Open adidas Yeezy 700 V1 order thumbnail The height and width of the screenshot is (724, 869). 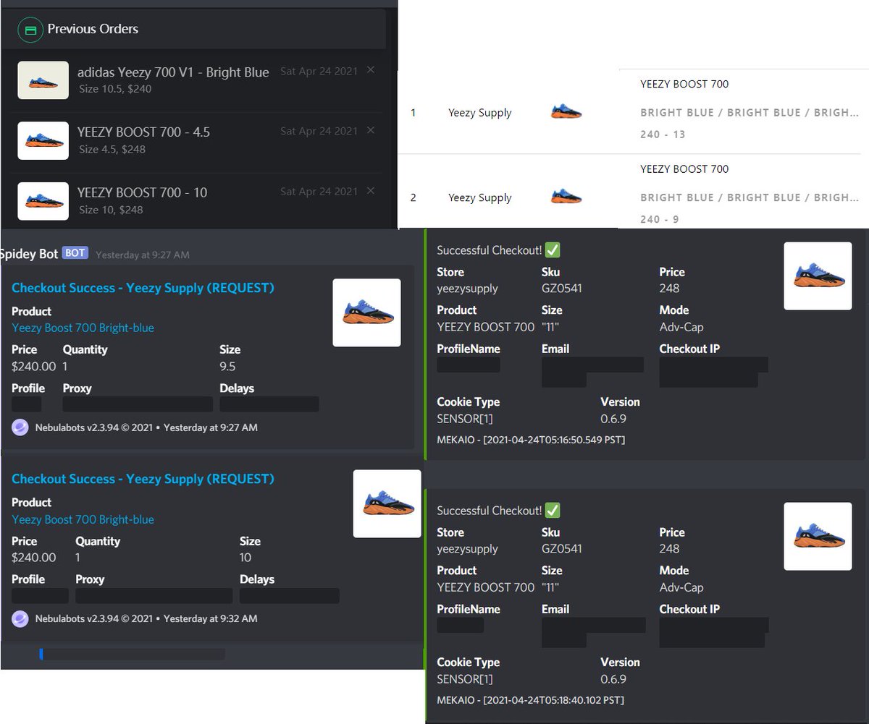(x=43, y=80)
